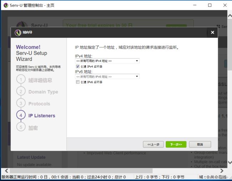Click the Welcome! heading in wizard sidebar

pyautogui.click(x=28, y=47)
